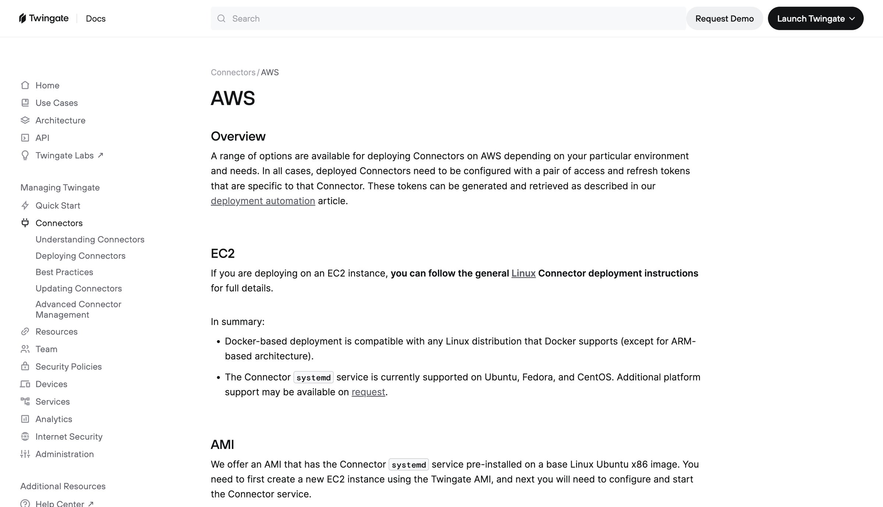Expand the Resources sidebar section
This screenshot has width=883, height=507.
pyautogui.click(x=56, y=332)
